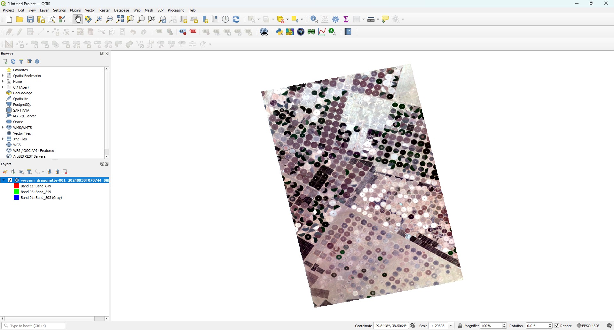Click the Remove Layer icon in Layers panel
Screen dimensions: 614x330
[65, 172]
